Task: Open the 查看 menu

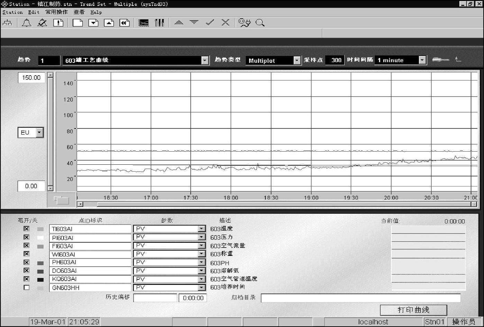Action: coord(79,12)
